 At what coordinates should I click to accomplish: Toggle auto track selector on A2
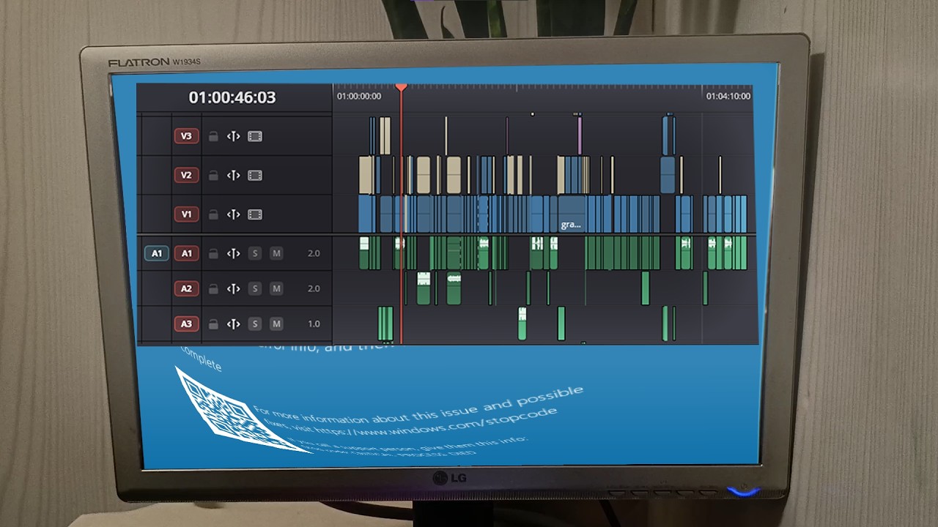[234, 288]
